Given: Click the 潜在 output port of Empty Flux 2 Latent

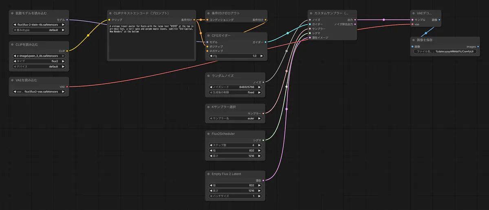Looking at the screenshot, I should (264, 180).
